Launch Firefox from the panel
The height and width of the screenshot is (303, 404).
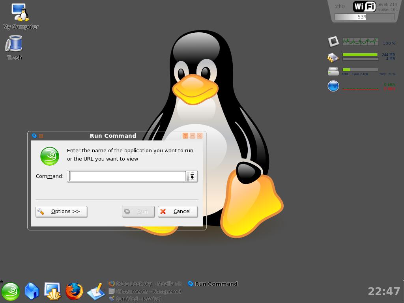coord(74,292)
